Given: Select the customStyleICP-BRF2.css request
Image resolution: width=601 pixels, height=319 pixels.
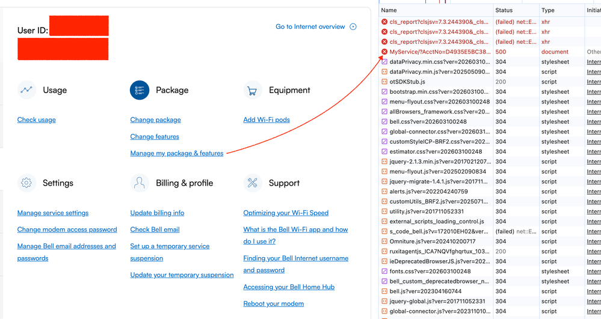Looking at the screenshot, I should click(x=490, y=142).
